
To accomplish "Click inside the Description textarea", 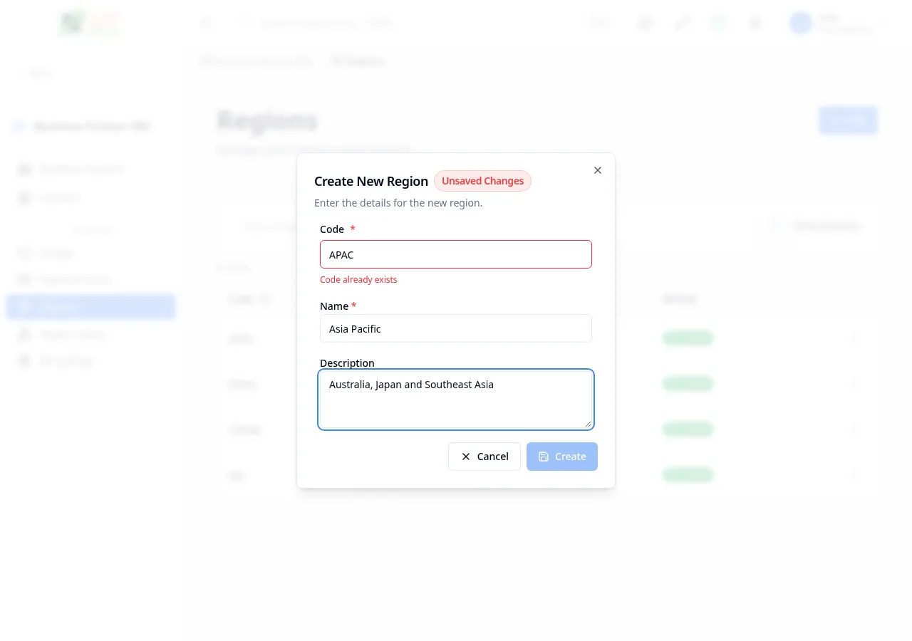I will (x=456, y=399).
